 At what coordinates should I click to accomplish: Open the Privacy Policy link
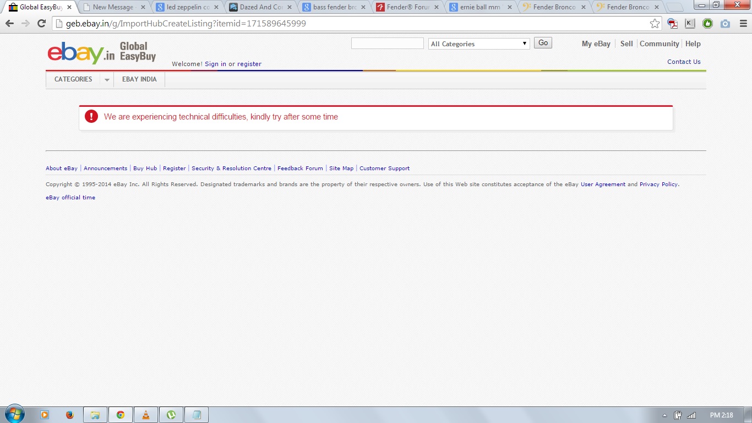click(x=658, y=185)
